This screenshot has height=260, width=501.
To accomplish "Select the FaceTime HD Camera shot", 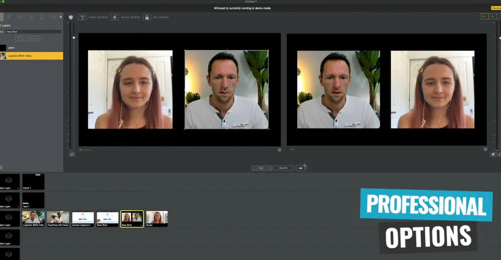I will click(58, 218).
